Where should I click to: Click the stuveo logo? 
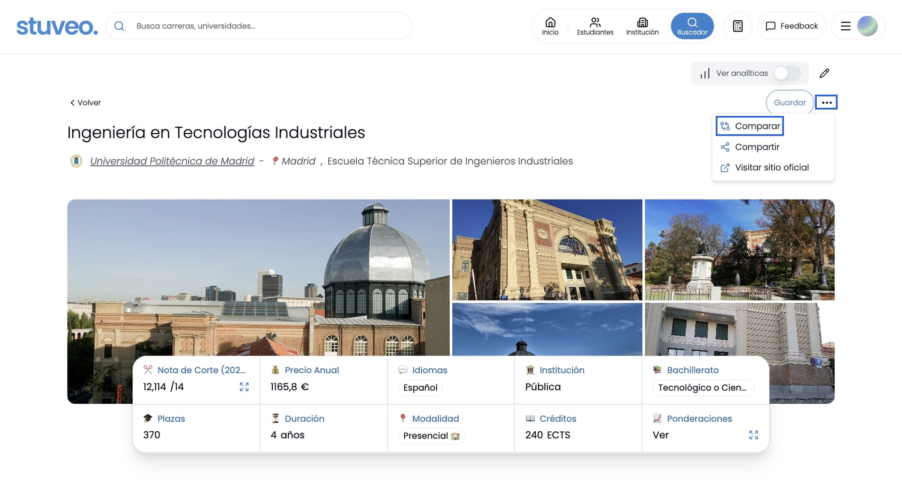(57, 26)
